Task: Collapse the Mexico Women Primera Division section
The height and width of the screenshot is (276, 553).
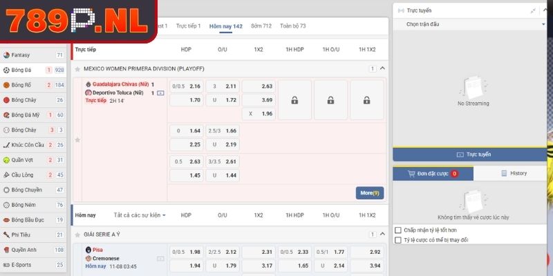Action: click(x=382, y=69)
